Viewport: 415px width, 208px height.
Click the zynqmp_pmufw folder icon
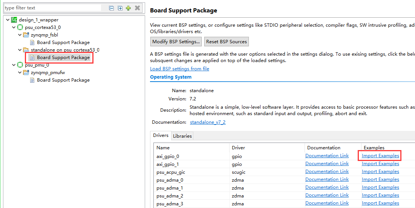point(26,72)
